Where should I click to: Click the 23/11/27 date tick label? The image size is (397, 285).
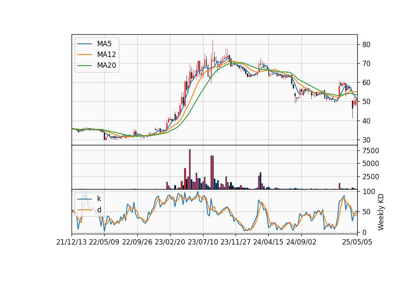tap(235, 242)
